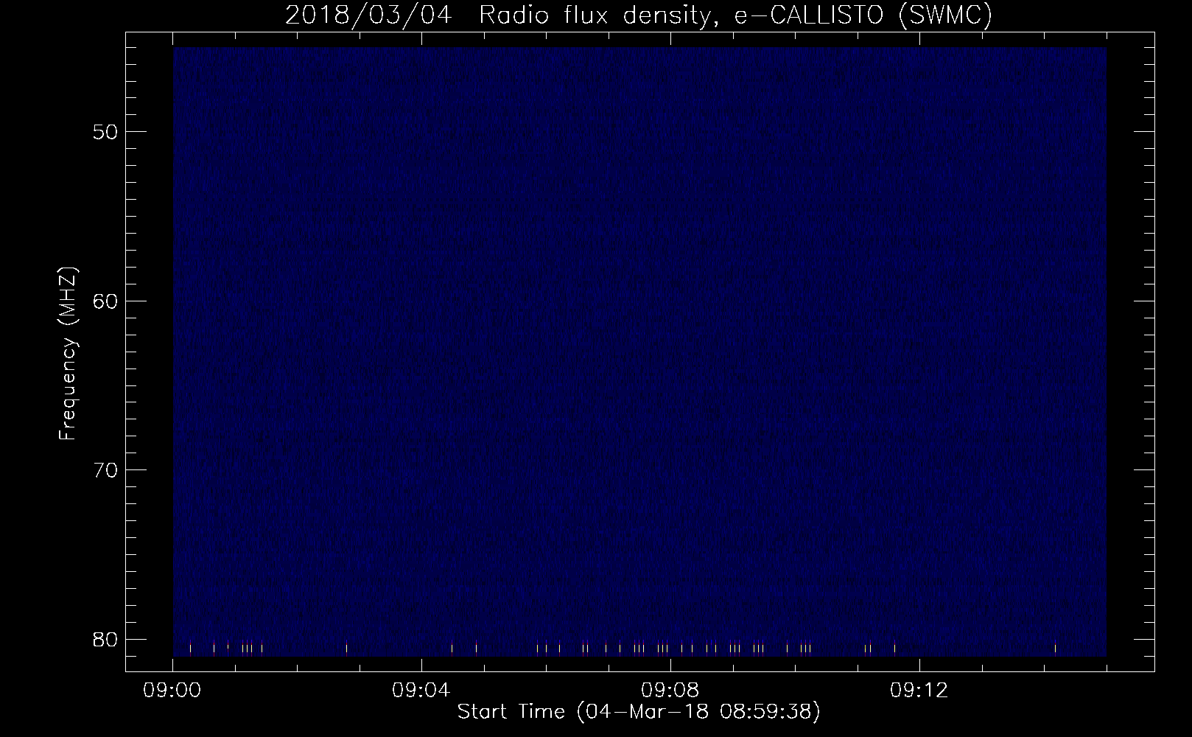Click time tick label '09:08'
This screenshot has height=737, width=1192.
click(x=670, y=691)
